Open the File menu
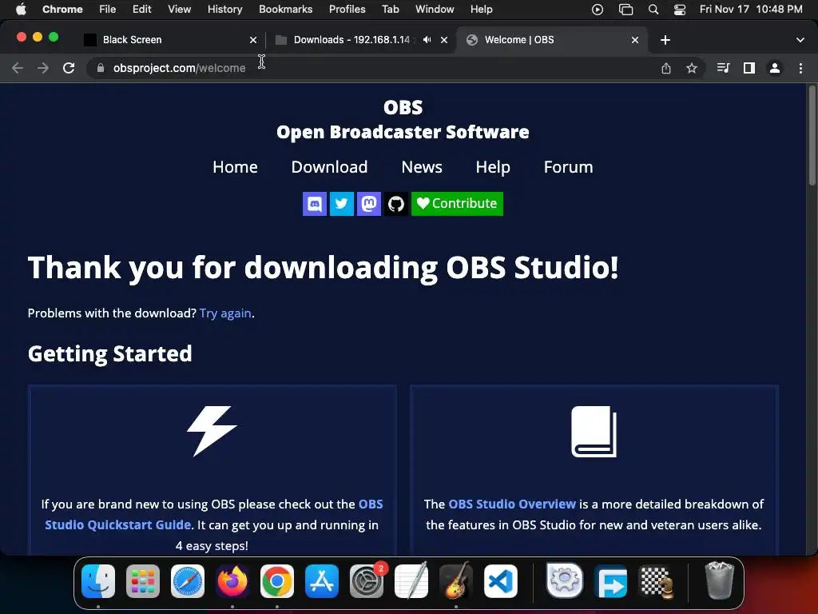 coord(108,10)
